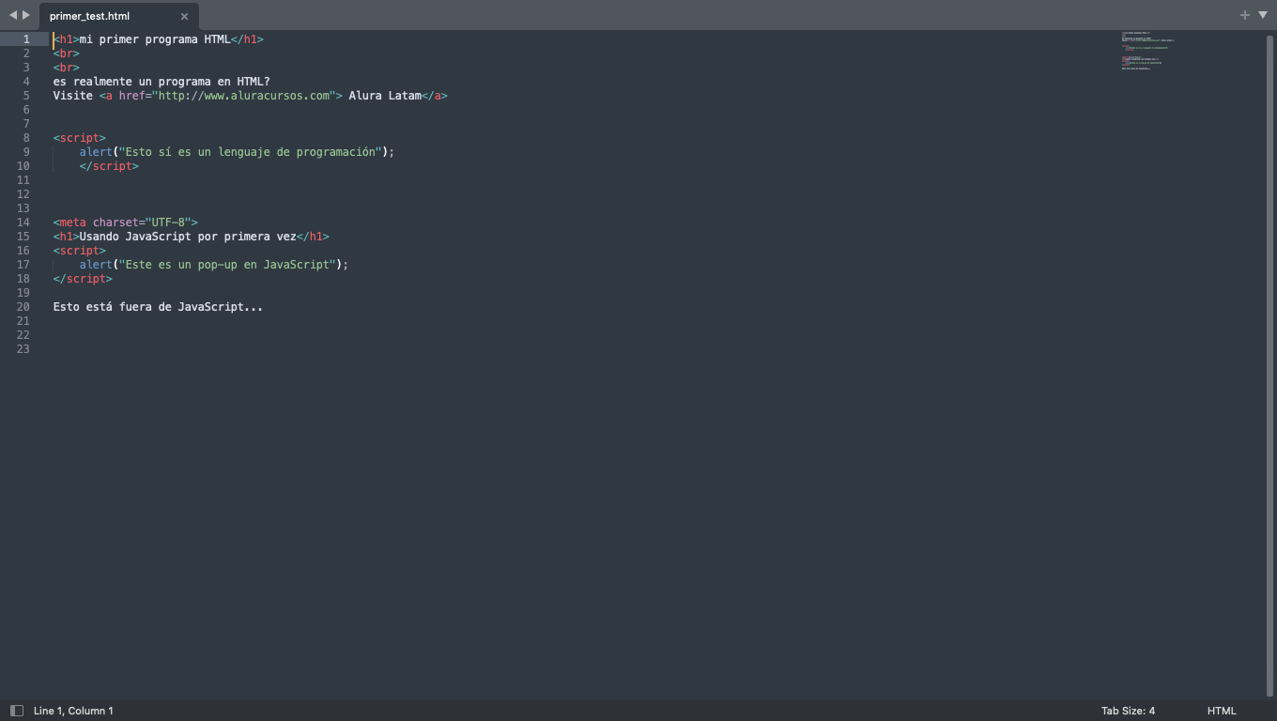Click the closing script tag on line 18
1277x721 pixels.
83,279
